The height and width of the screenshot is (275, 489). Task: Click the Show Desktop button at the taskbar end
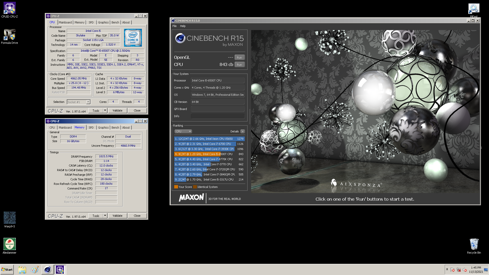(486, 270)
